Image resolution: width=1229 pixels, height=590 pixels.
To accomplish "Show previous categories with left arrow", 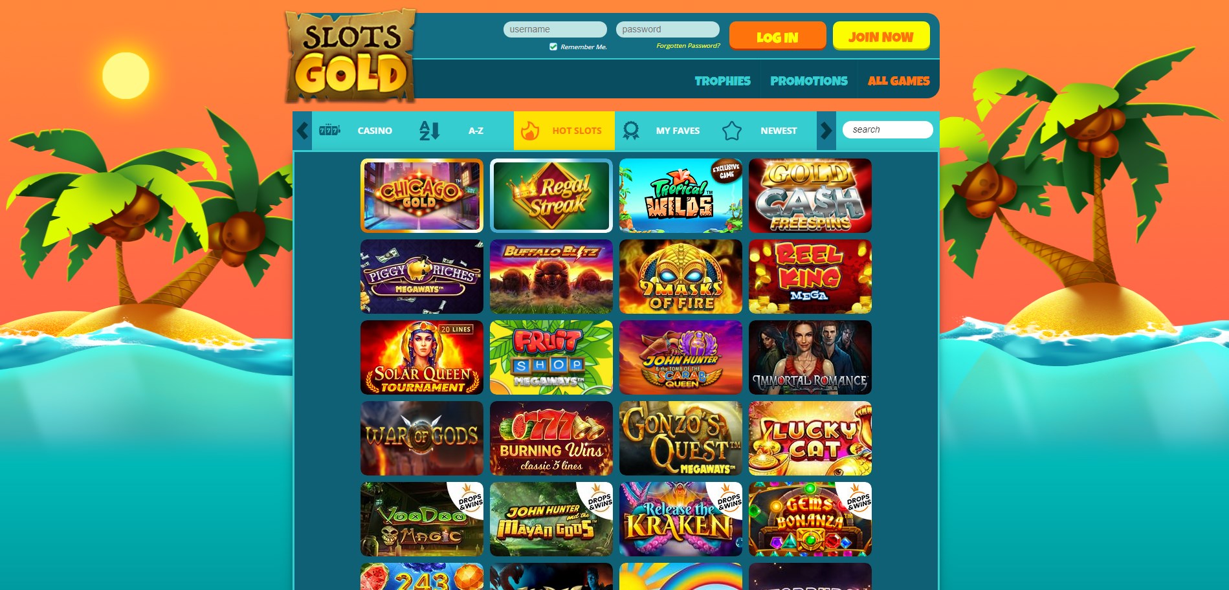I will (x=302, y=131).
